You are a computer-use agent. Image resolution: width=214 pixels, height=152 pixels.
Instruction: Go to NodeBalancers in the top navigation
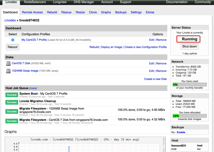point(35,2)
